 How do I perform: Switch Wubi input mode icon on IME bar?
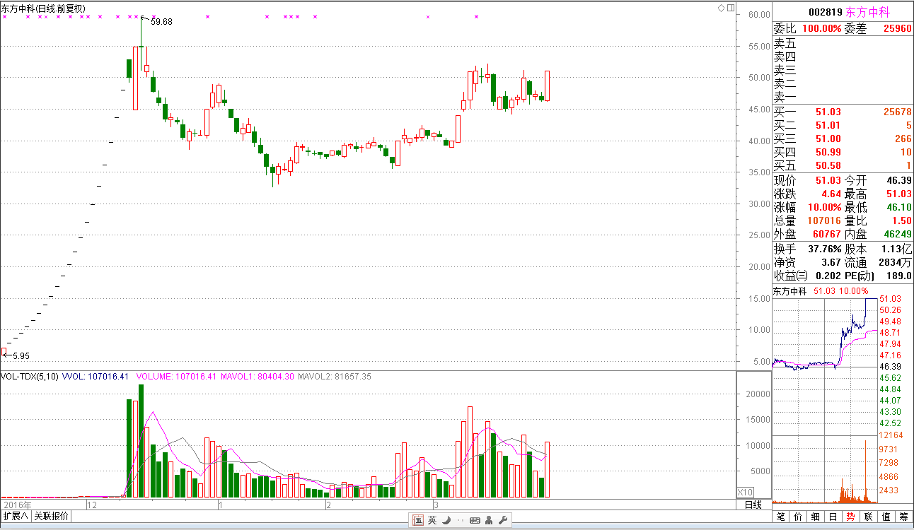(418, 521)
